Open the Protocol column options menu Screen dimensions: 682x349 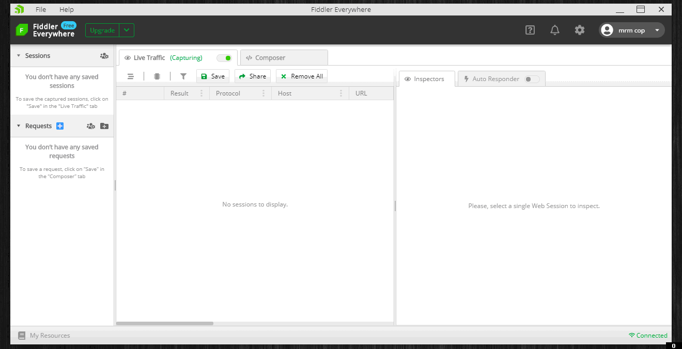[x=263, y=93]
